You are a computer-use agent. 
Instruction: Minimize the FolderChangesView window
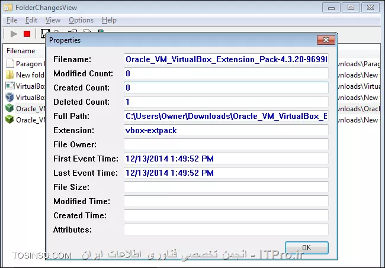point(331,8)
